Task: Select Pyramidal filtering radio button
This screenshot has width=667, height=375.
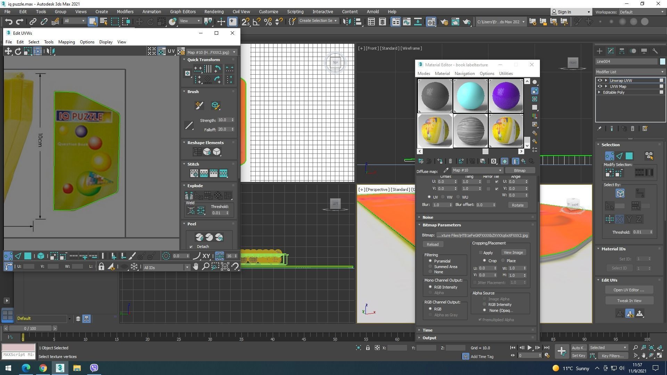Action: pyautogui.click(x=430, y=261)
